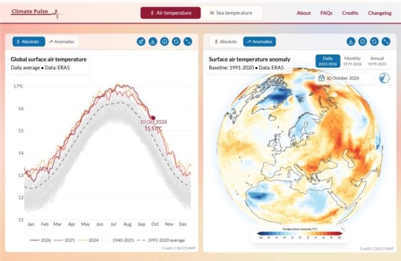Click the edit chart icon in left panel
The image size is (401, 261).
pyautogui.click(x=141, y=41)
